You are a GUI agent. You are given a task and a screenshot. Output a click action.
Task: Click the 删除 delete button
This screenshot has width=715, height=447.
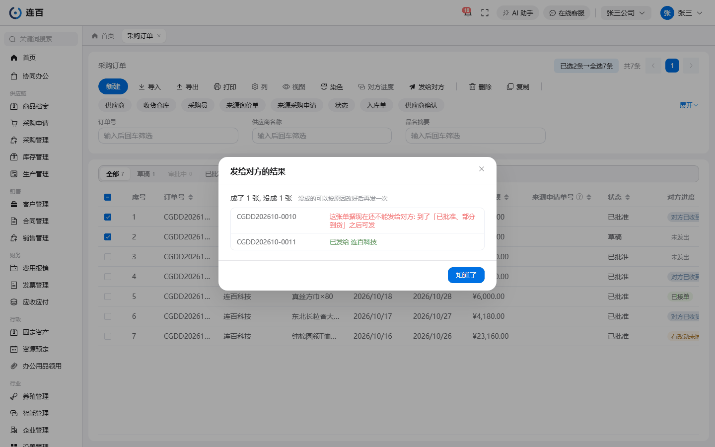(480, 87)
